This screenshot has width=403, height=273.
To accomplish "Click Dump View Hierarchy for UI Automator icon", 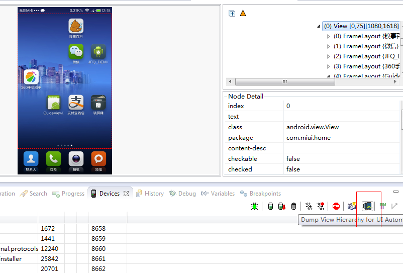I will click(x=367, y=206).
